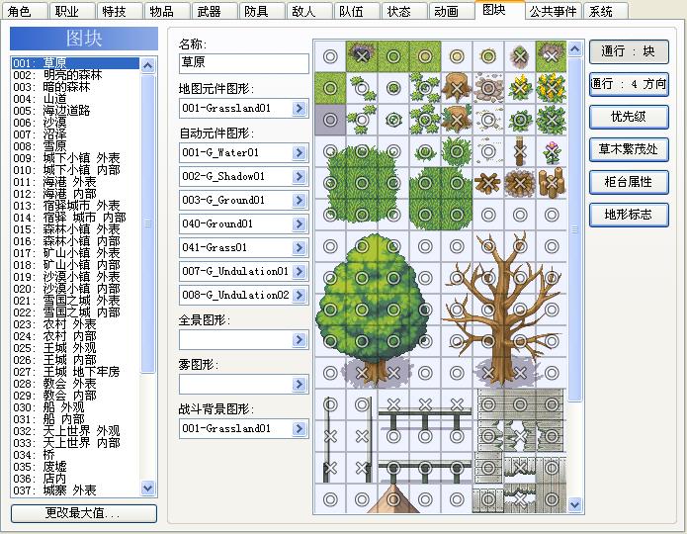Switch to the 公共事件 tab
687x534 pixels.
[x=553, y=11]
